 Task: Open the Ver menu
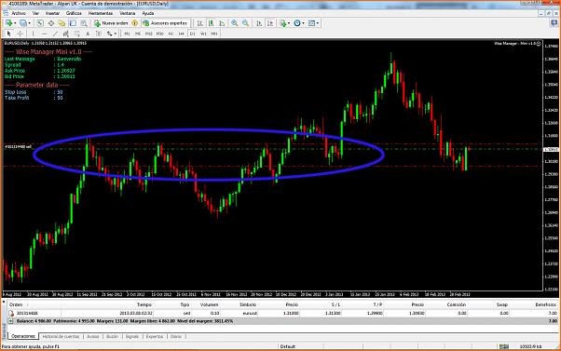point(35,13)
